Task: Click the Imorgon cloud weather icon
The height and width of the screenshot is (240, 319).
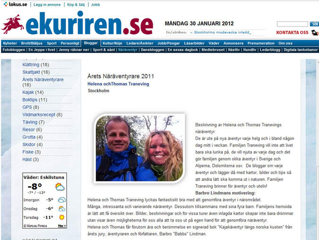Action: pos(62,200)
